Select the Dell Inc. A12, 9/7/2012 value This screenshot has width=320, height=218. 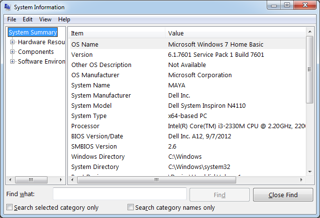point(200,136)
